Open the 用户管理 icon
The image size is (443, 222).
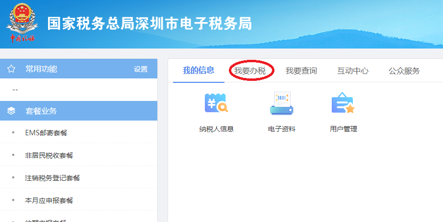[x=343, y=103]
